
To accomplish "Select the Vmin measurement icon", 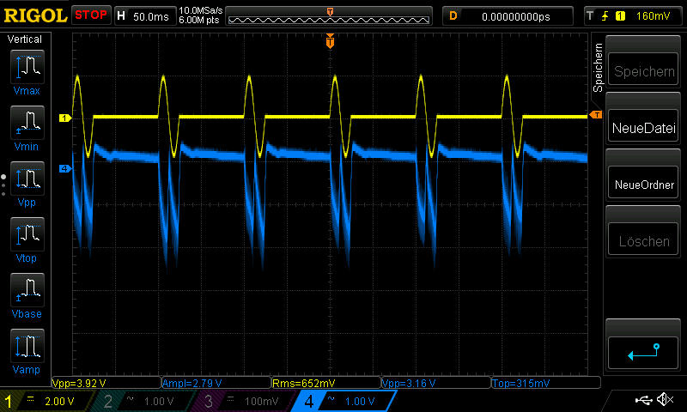I will pyautogui.click(x=27, y=123).
